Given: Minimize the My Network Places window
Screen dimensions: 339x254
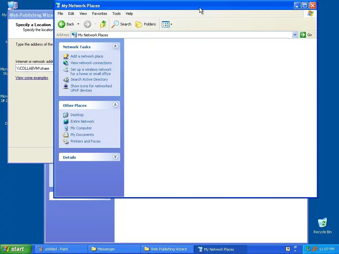Looking at the screenshot, I should [297, 6].
